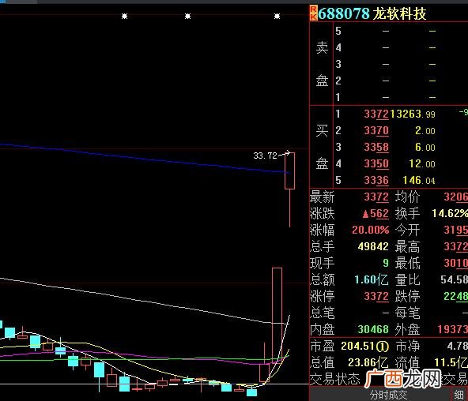
Task: Click buy level 5 price 3336
Action: pyautogui.click(x=376, y=180)
